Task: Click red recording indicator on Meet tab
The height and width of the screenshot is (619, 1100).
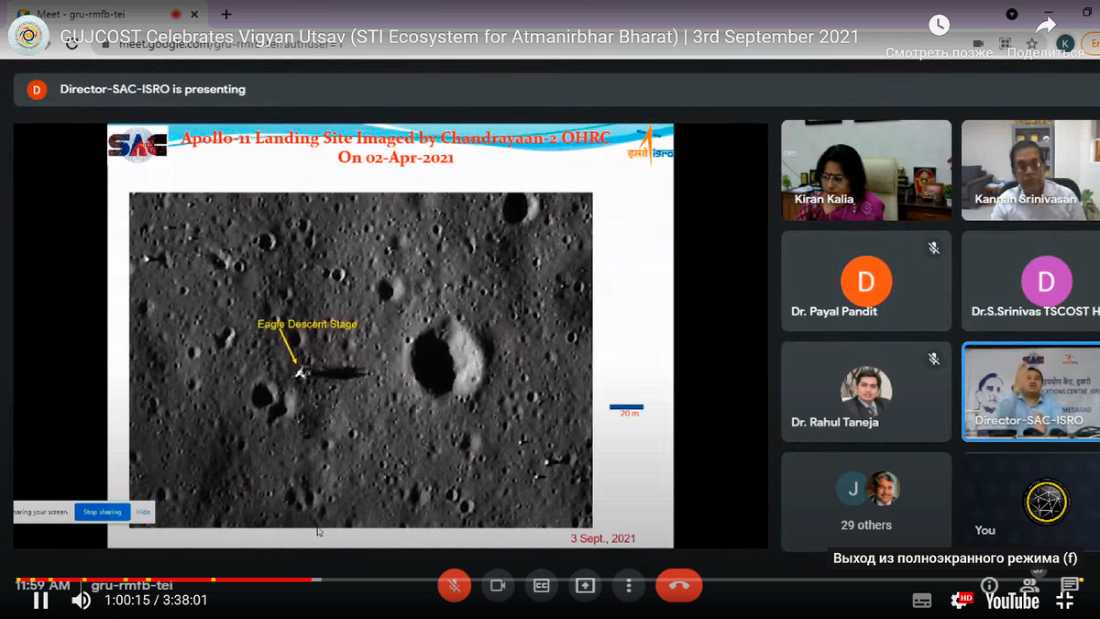Action: [176, 14]
